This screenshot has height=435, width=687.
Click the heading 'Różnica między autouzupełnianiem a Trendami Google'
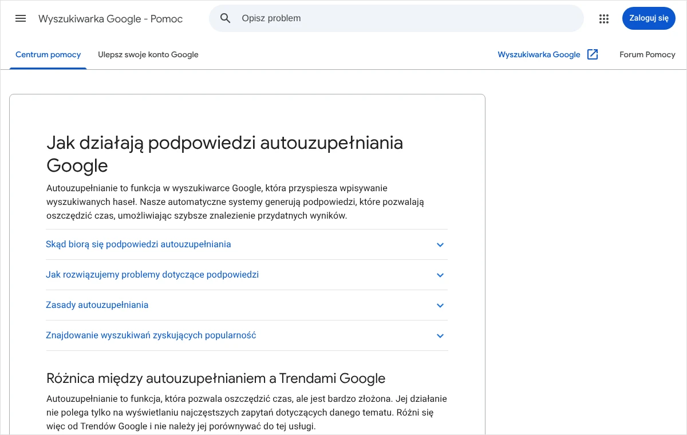(x=216, y=378)
